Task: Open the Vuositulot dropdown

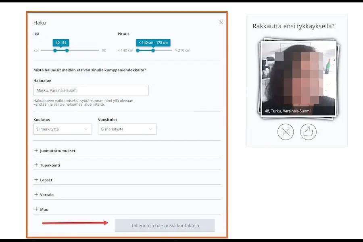Action: 127,129
